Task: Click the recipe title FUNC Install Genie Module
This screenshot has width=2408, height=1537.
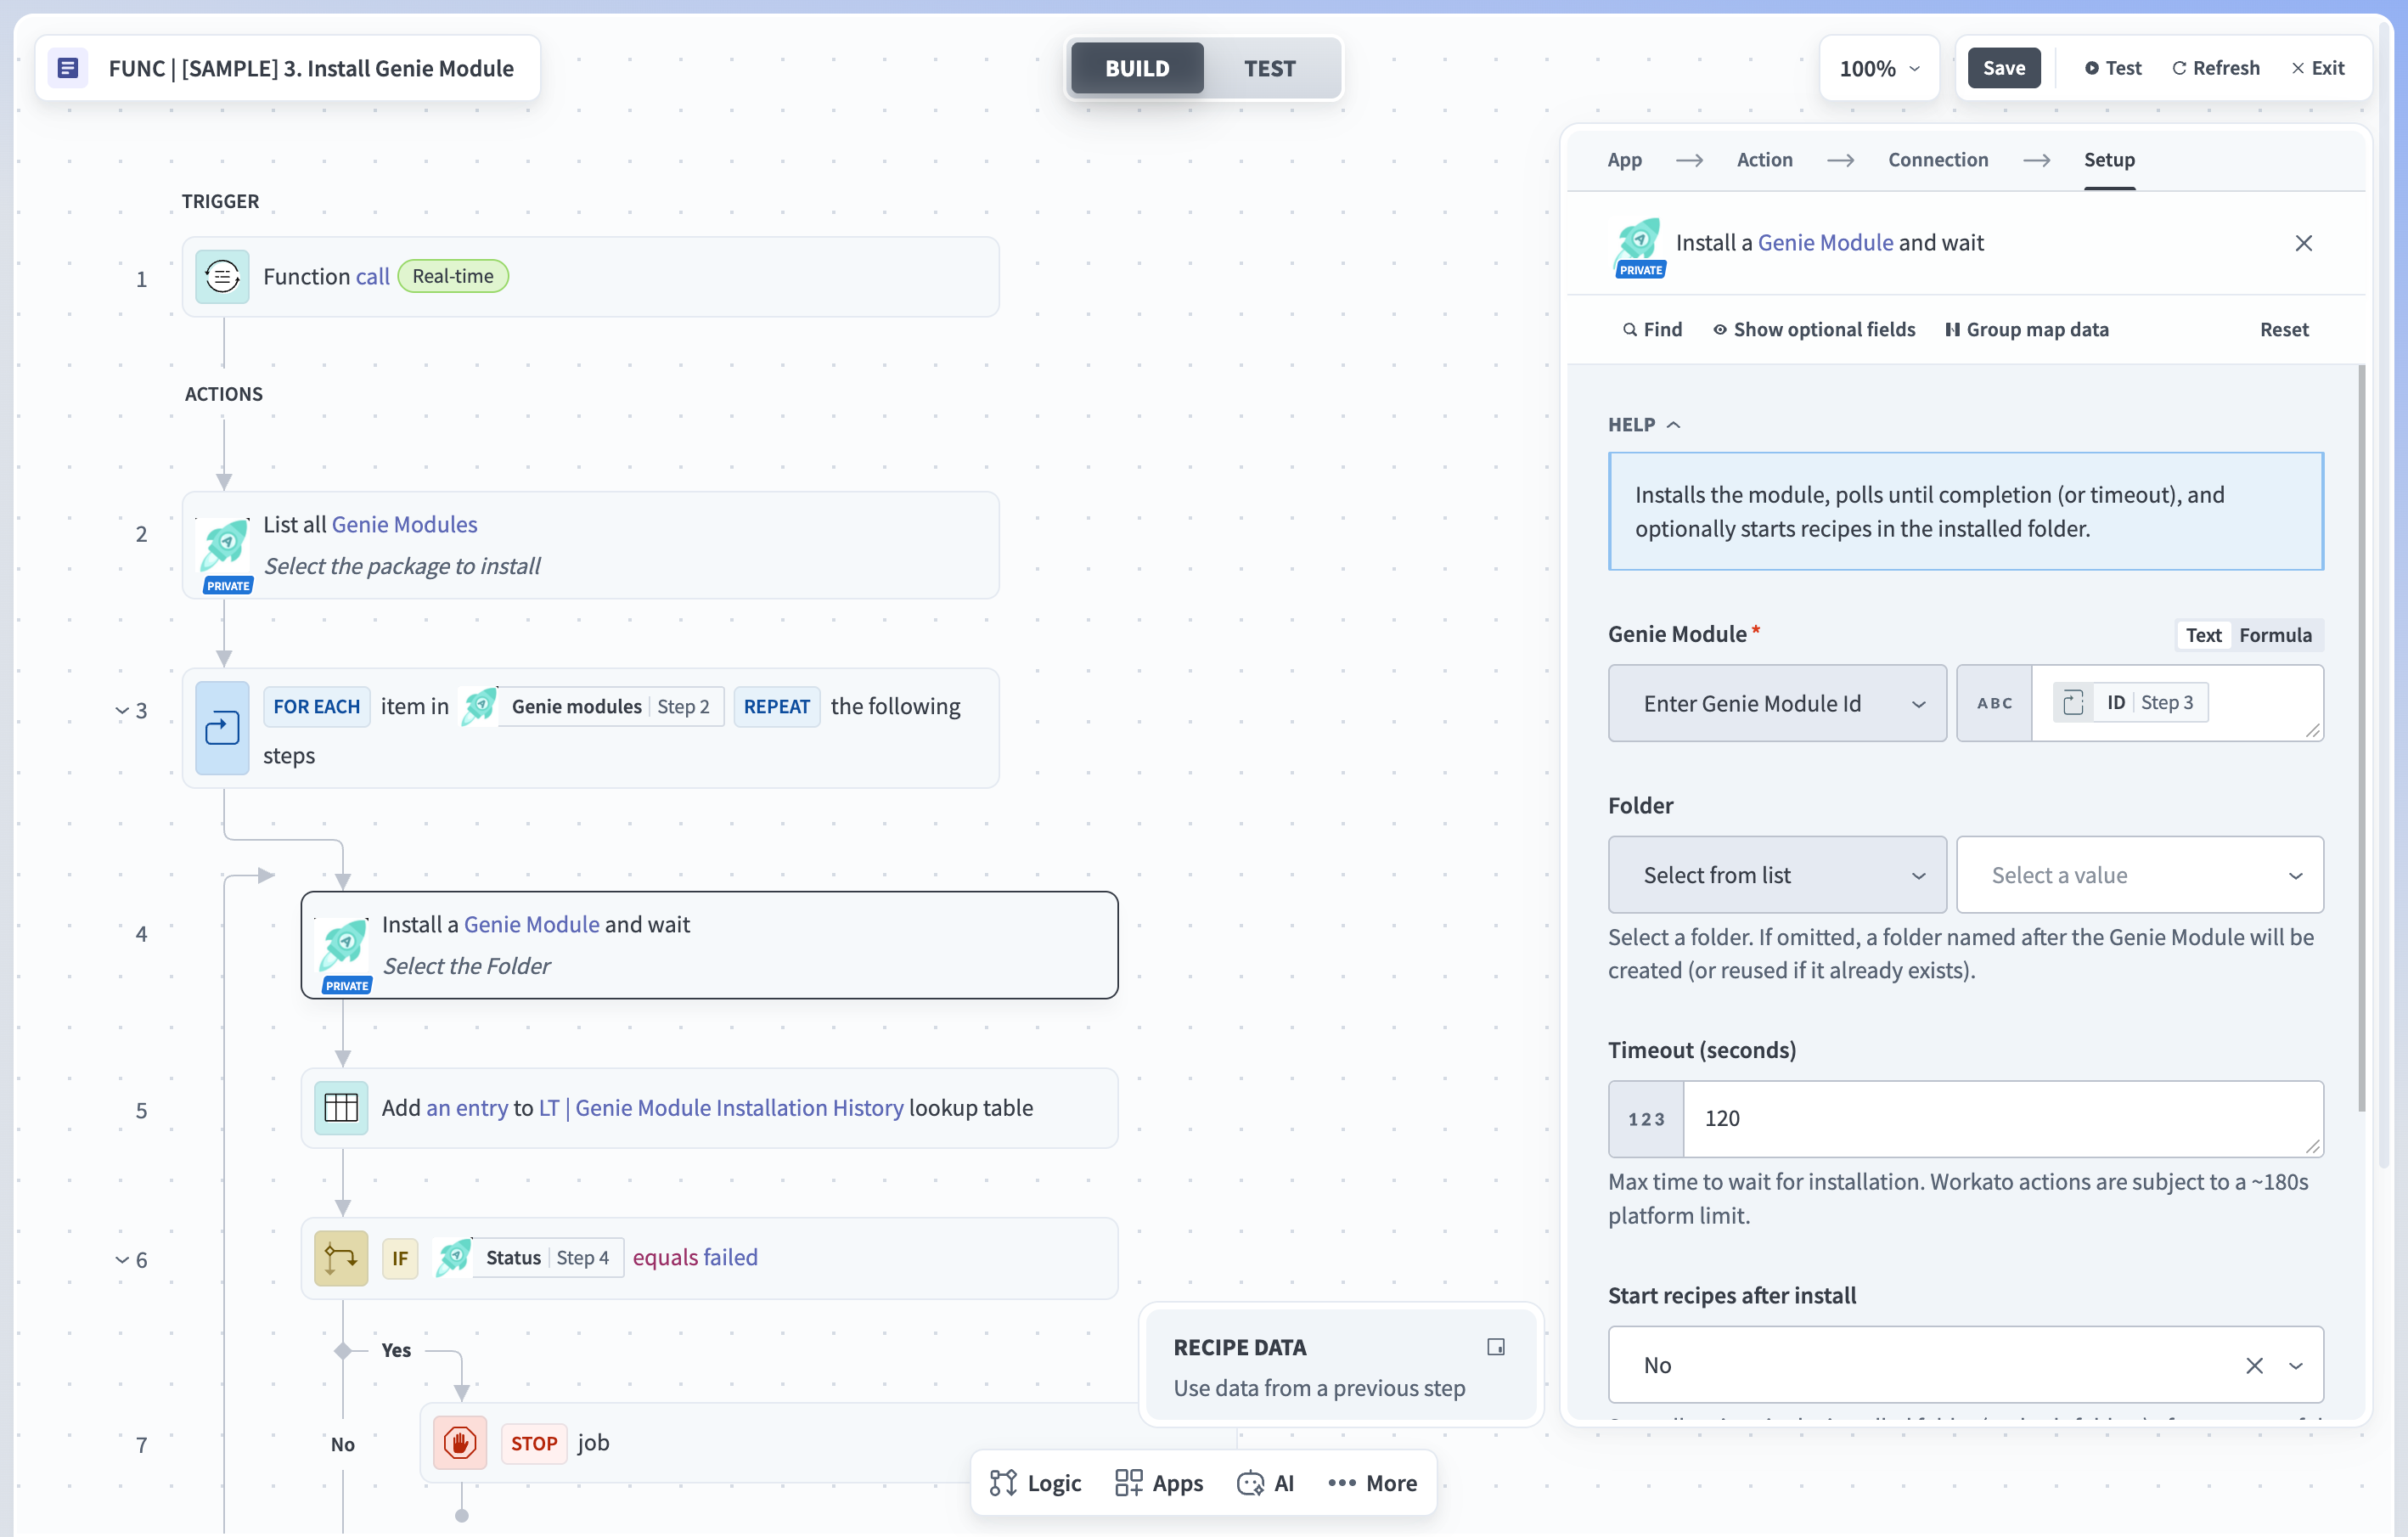Action: [x=311, y=68]
